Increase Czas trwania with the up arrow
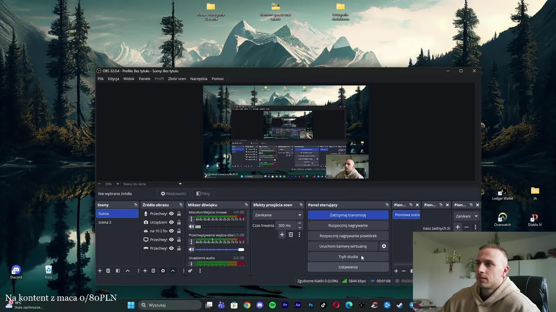The height and width of the screenshot is (312, 556). tap(299, 223)
